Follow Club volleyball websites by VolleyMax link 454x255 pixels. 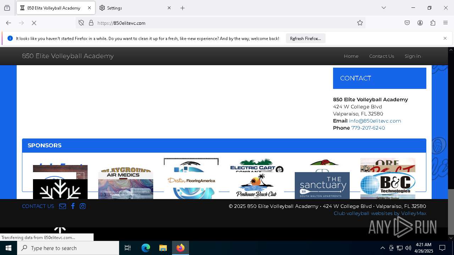pos(380,213)
